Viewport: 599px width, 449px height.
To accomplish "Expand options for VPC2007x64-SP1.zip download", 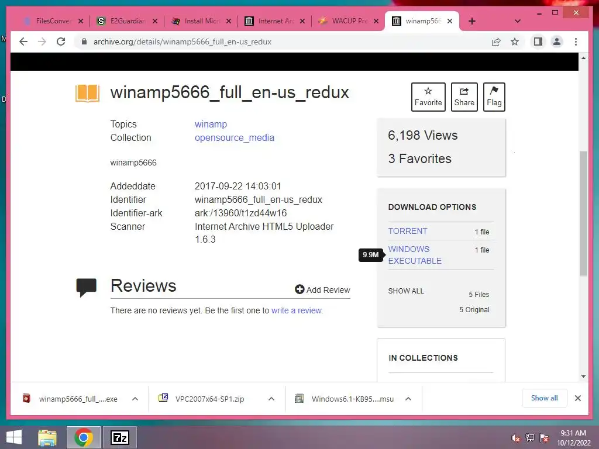I will [271, 399].
